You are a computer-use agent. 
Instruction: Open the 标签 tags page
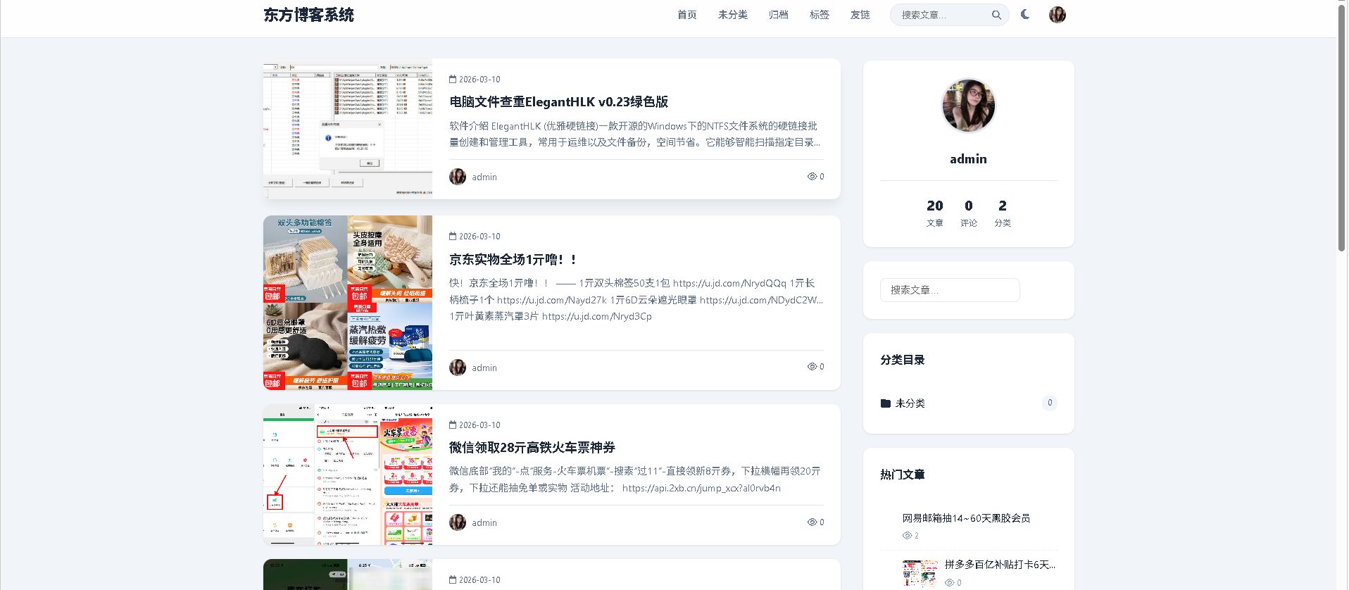point(819,15)
